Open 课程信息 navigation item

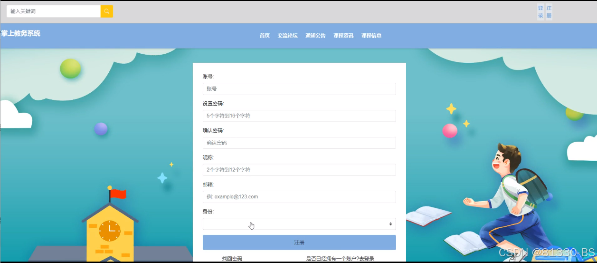coord(371,36)
